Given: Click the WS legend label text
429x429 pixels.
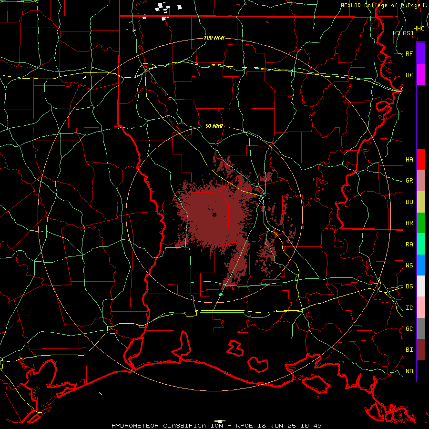Looking at the screenshot, I should tap(409, 265).
